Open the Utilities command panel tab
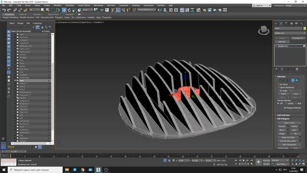Image resolution: width=307 pixels, height=173 pixels. coord(302,24)
